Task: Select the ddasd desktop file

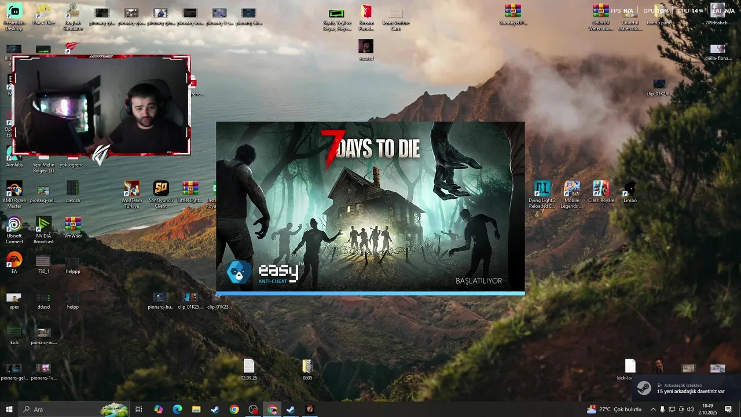Action: click(43, 301)
